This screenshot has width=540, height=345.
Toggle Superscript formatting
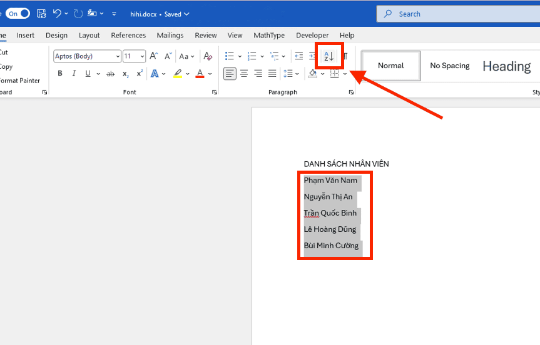tap(139, 73)
